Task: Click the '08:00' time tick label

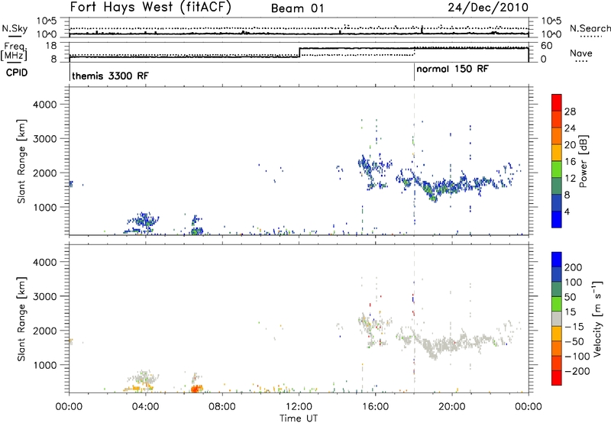Action: tap(221, 407)
